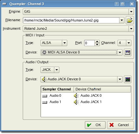This screenshot has height=134, width=139.
Task: Open the file browse folder icon
Action: point(130,20)
